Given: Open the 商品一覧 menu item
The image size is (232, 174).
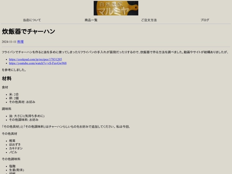Looking at the screenshot, I should 91,20.
